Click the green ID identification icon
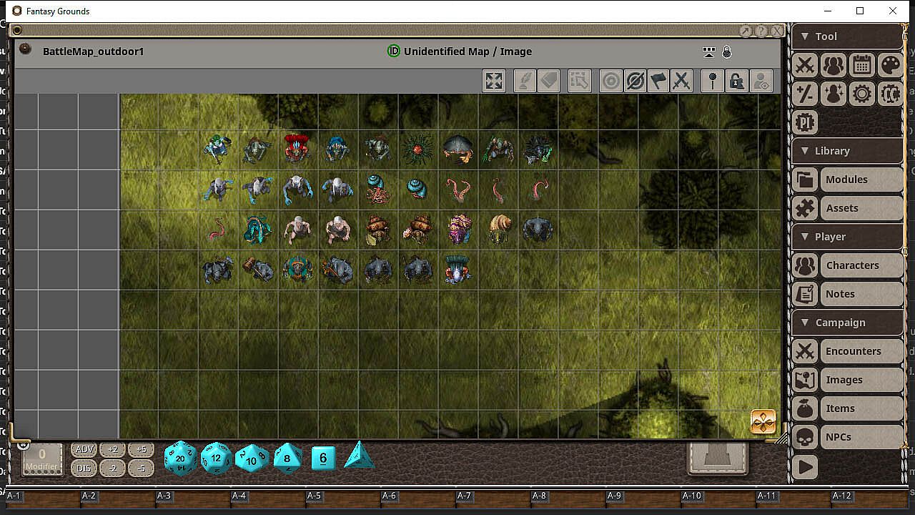Viewport: 915px width, 515px height. point(393,51)
